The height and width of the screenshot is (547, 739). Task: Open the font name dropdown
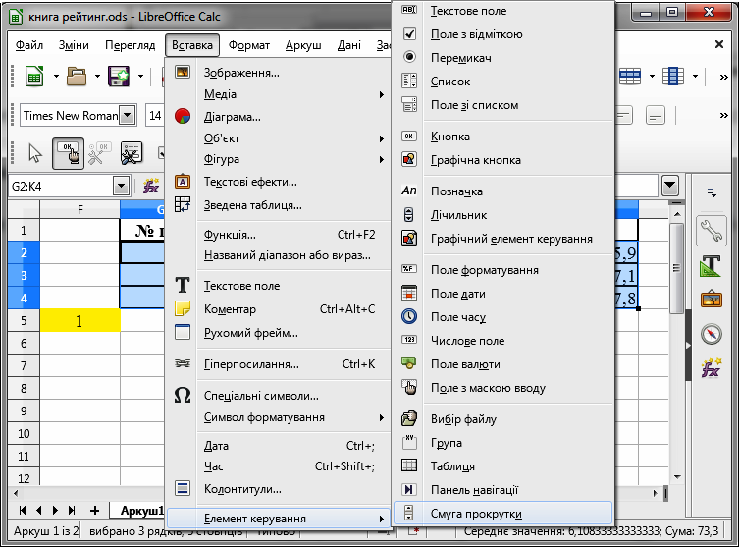[x=128, y=115]
